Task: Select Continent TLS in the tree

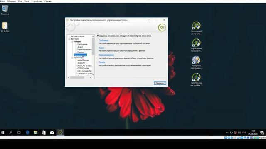Action: (84, 74)
